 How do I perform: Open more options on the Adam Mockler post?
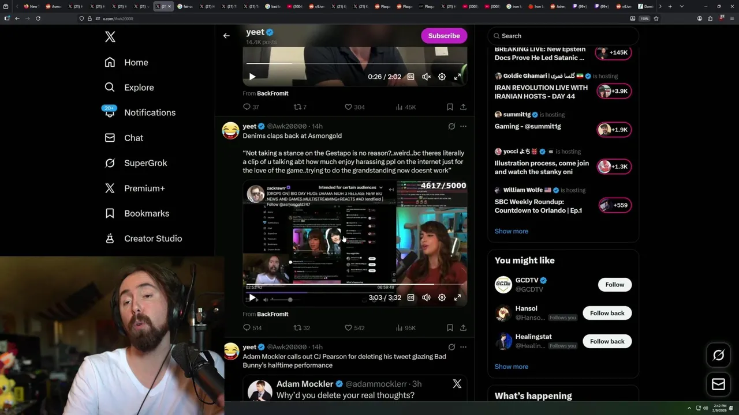pyautogui.click(x=463, y=347)
